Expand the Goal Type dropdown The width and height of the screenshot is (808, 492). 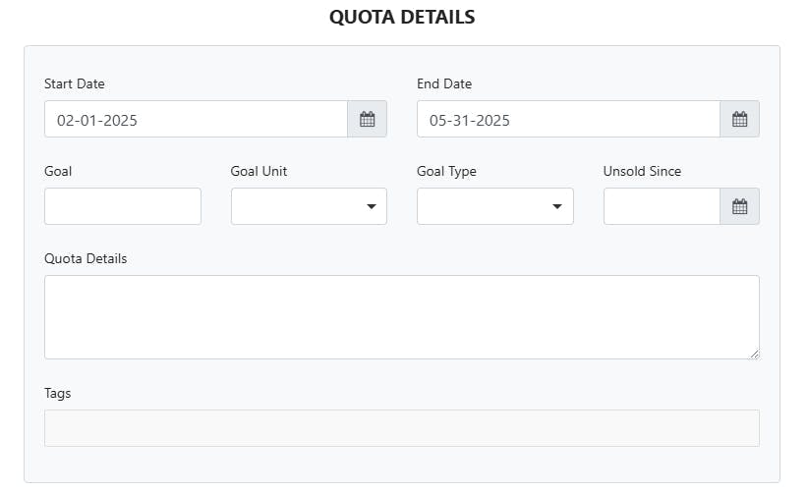coord(494,206)
